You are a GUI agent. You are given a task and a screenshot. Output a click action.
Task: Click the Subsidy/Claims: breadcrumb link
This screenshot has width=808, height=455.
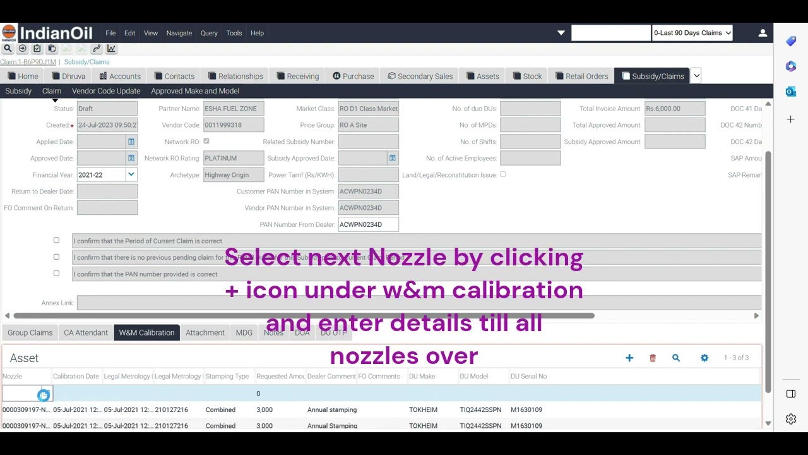tap(87, 62)
